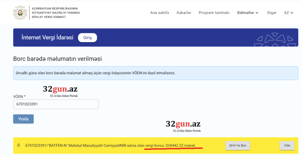The height and width of the screenshot is (156, 301).
Task: Focus the VÖEN input field
Action: (x=56, y=104)
